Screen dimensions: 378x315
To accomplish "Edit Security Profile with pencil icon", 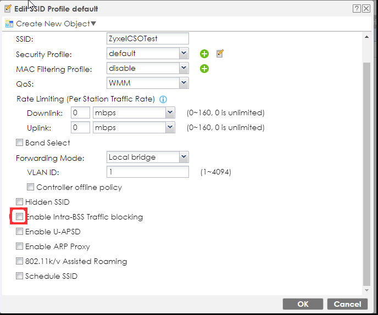I will coord(220,54).
